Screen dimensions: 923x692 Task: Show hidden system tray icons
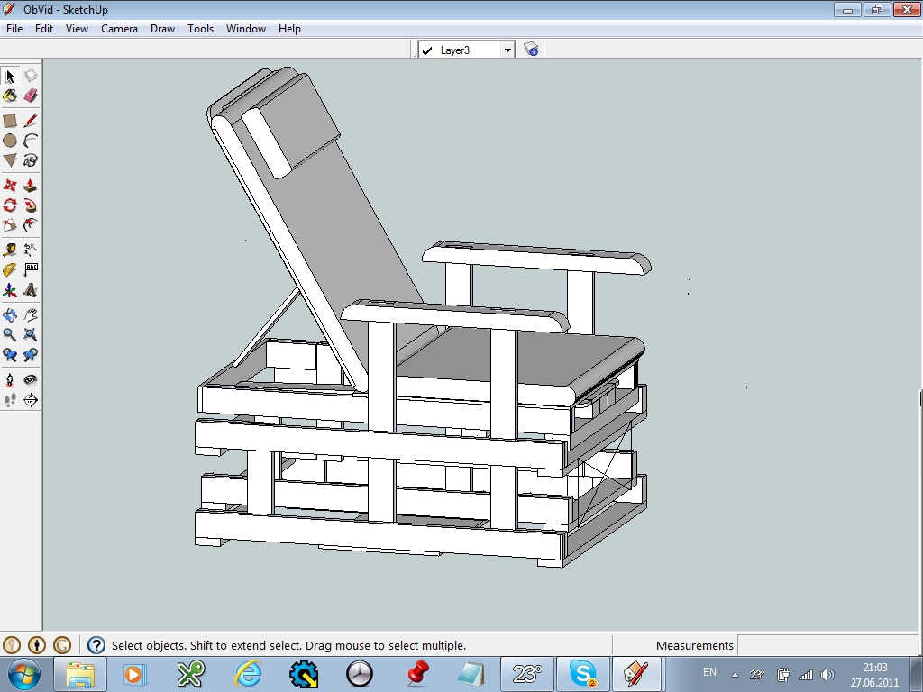pyautogui.click(x=735, y=675)
